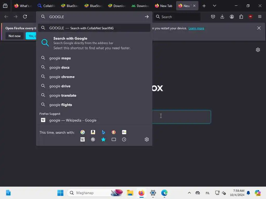Open the Windows Start menu
This screenshot has width=266, height=199.
pyautogui.click(x=60, y=193)
